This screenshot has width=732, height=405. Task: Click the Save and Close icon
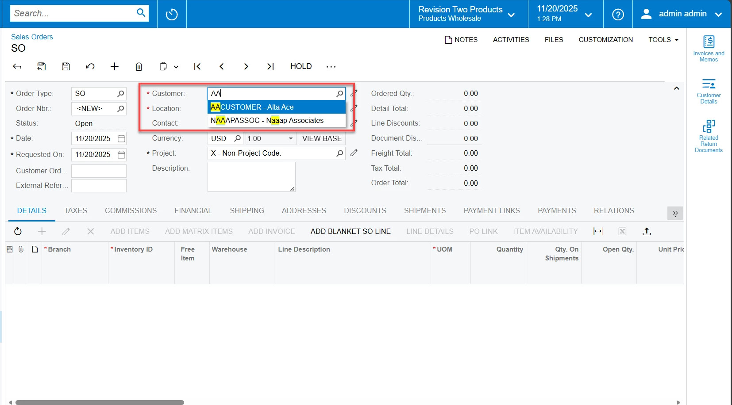pos(41,66)
